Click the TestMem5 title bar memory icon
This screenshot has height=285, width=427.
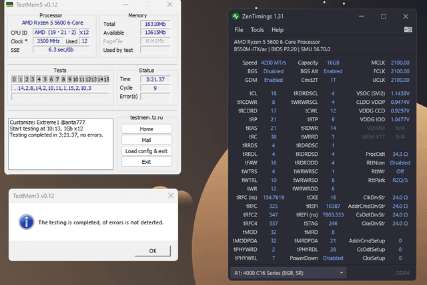point(10,5)
